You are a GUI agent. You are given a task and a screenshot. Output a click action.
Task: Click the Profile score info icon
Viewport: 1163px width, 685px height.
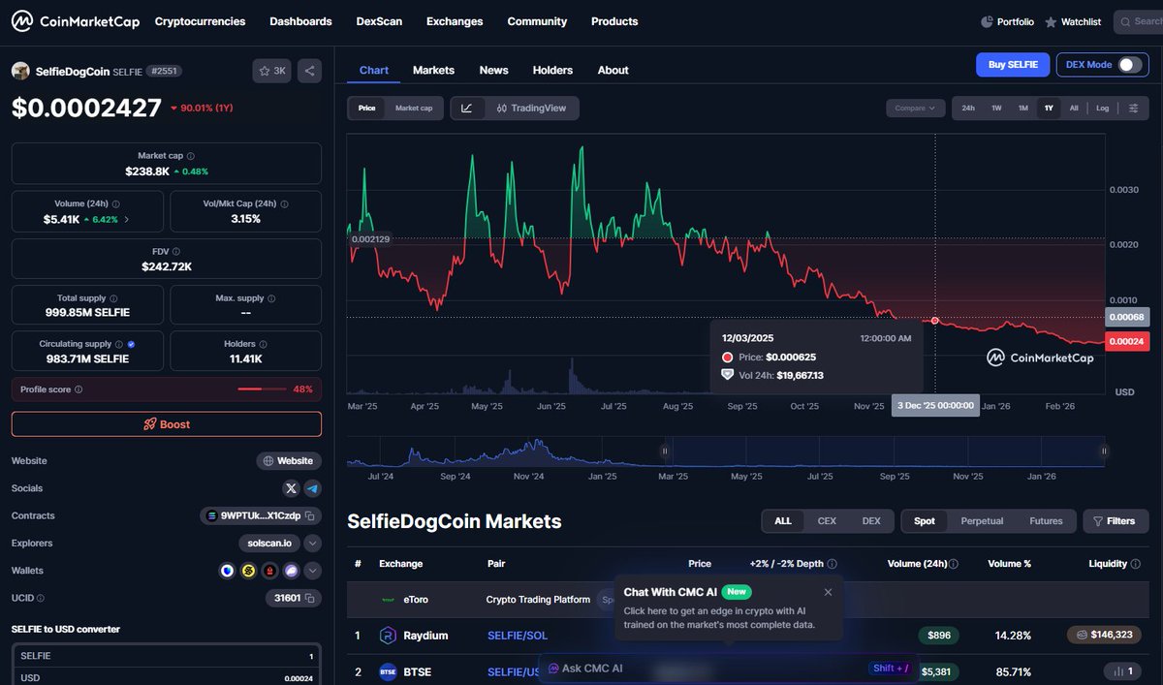coord(79,389)
